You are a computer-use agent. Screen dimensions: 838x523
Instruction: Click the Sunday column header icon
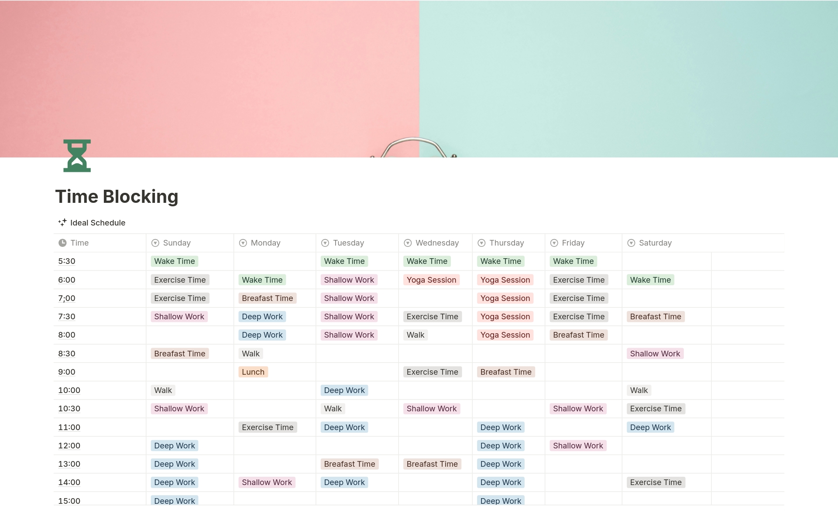coord(155,242)
